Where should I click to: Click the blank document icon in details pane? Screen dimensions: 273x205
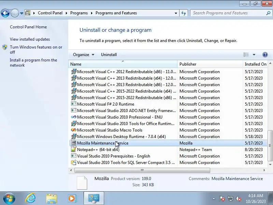click(x=82, y=183)
